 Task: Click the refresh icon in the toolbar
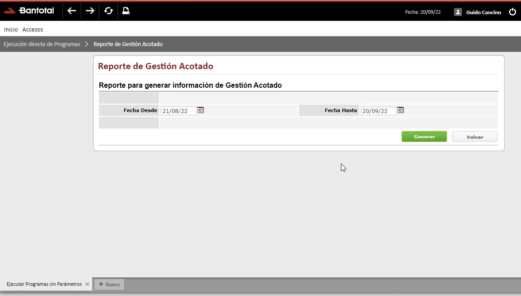(108, 11)
